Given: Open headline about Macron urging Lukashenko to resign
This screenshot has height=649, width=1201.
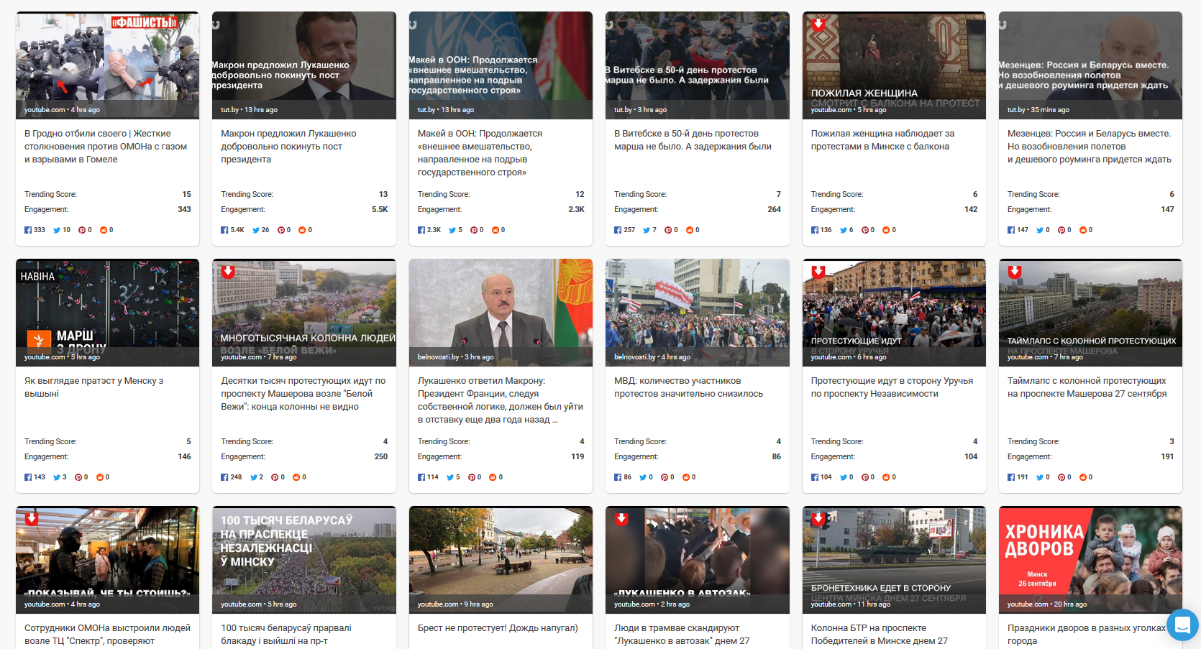Looking at the screenshot, I should click(288, 147).
